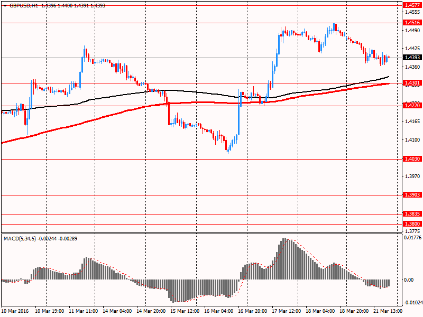Screen dimensions: 423x317
Task: Click the GBPUSD,H1 chart title text
Action: point(24,5)
